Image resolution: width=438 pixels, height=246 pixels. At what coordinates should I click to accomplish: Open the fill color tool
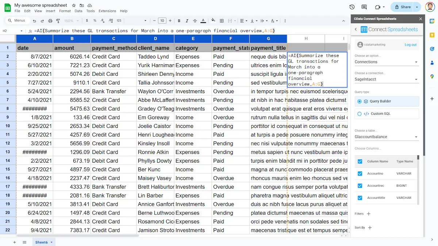pos(213,21)
